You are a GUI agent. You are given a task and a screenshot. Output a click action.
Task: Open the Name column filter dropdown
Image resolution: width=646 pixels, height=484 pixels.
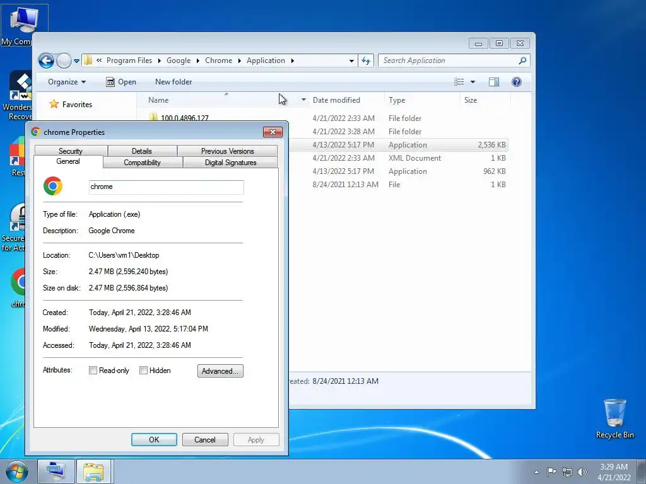pyautogui.click(x=303, y=100)
